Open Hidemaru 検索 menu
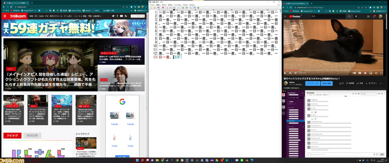Image resolution: width=389 pixels, height=163 pixels. (170, 5)
